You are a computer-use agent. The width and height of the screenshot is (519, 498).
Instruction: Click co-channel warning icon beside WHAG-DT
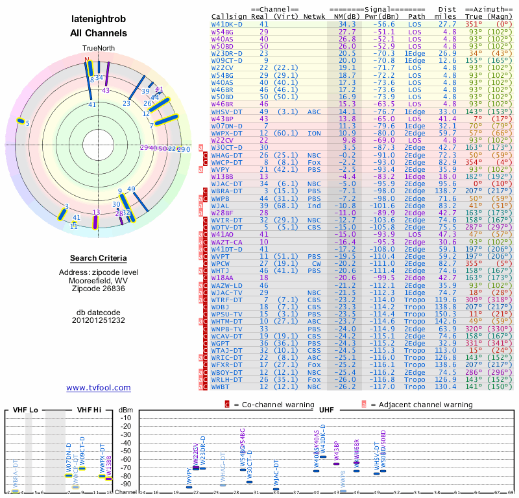click(x=205, y=155)
